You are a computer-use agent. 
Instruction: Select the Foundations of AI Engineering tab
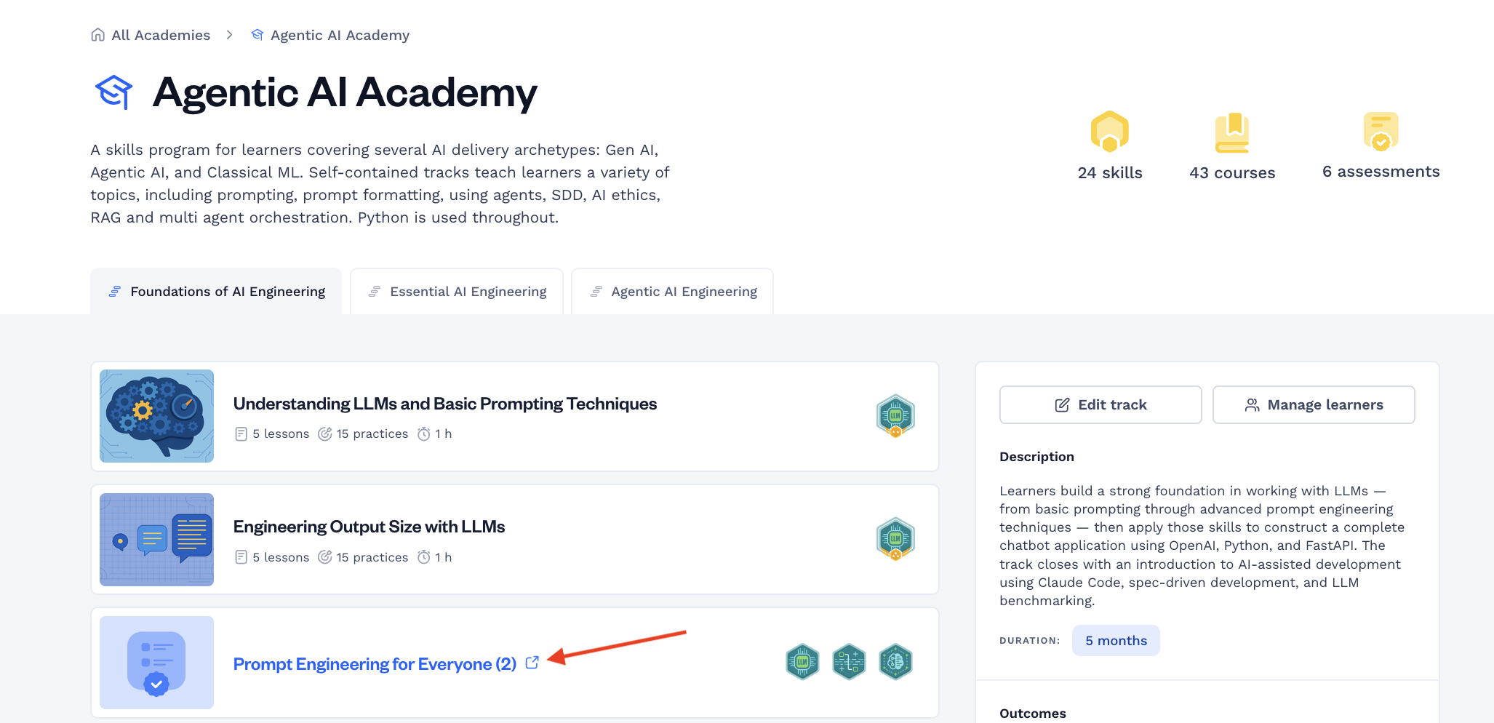tap(216, 292)
